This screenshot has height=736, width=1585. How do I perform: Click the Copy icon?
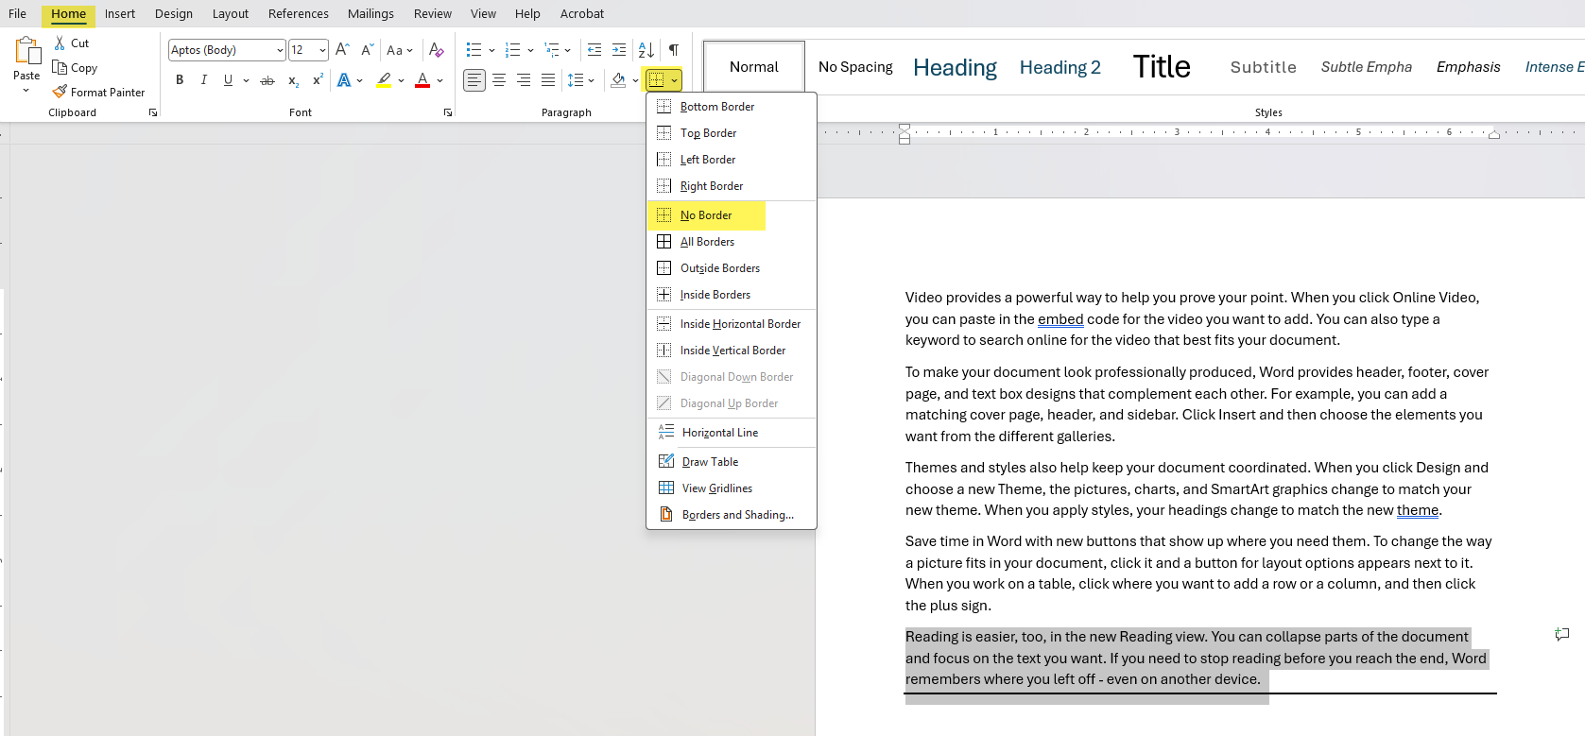point(60,67)
